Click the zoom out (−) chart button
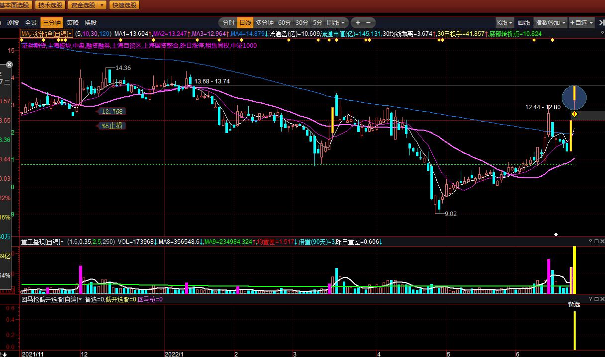 tap(369, 23)
